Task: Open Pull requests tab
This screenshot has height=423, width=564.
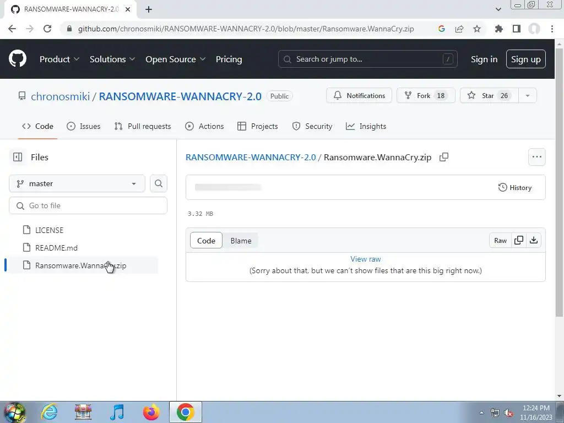Action: click(143, 126)
